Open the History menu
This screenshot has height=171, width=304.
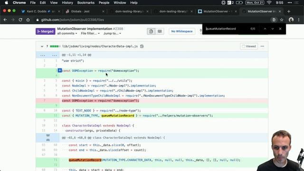[67, 3]
